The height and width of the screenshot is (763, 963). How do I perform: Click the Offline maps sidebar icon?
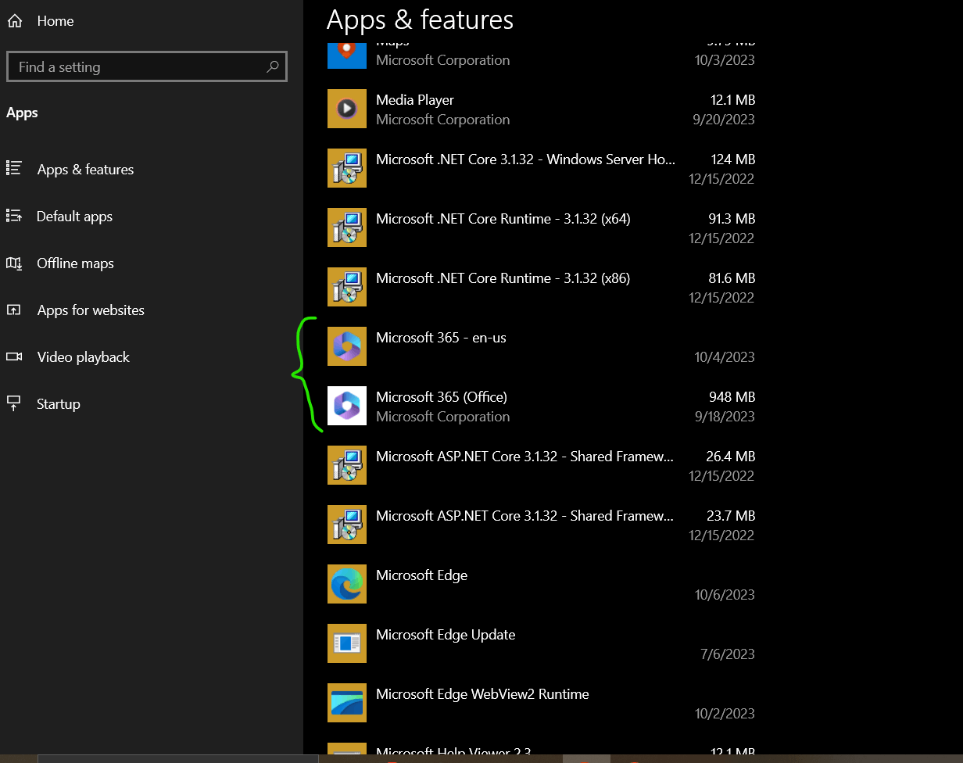(x=14, y=263)
